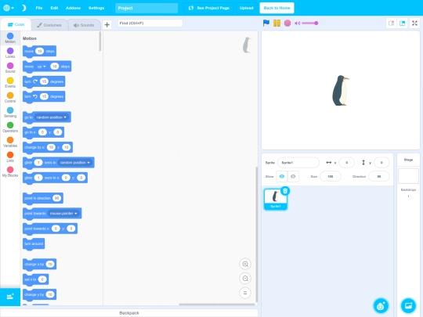
Task: Open the add extension button
Action: pos(10,297)
